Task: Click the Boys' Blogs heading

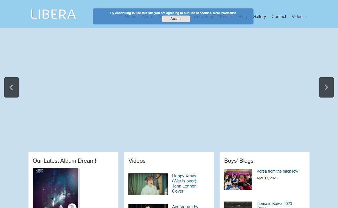Action: pyautogui.click(x=239, y=161)
